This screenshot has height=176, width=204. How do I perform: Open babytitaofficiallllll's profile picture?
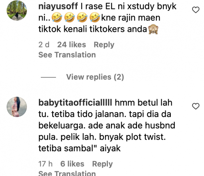(17, 107)
